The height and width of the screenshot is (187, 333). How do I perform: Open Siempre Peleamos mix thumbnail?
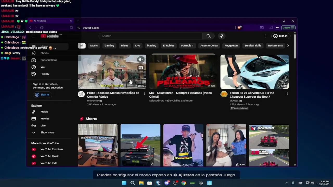[x=183, y=72]
